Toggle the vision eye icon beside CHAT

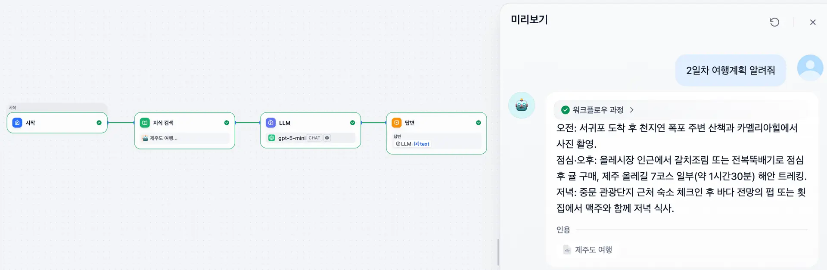click(327, 138)
